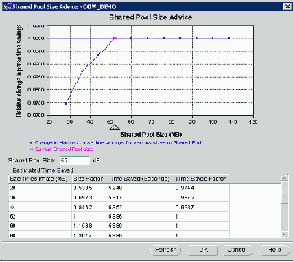Click the Cancel button

point(237,250)
